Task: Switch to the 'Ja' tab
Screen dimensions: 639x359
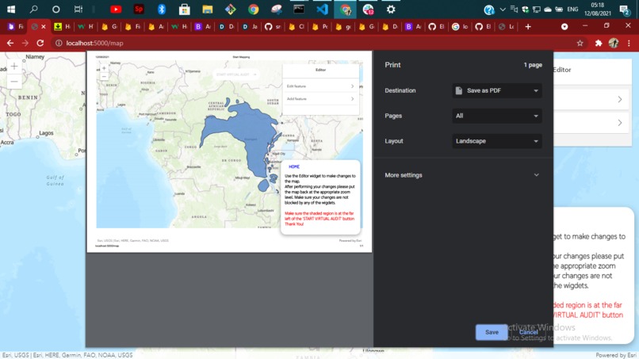Action: coord(250,26)
